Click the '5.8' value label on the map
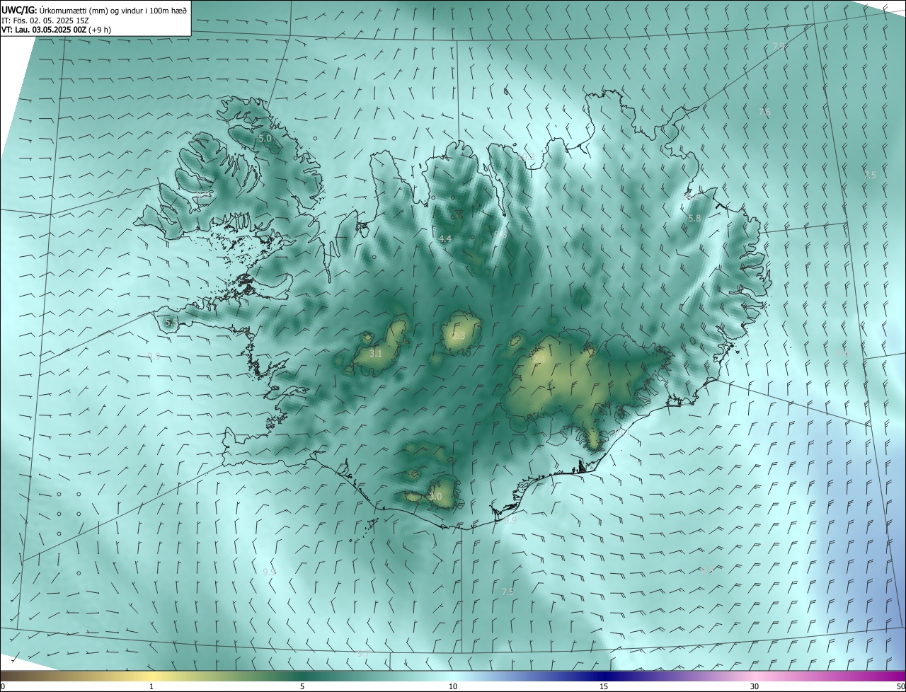The image size is (906, 692). point(694,219)
